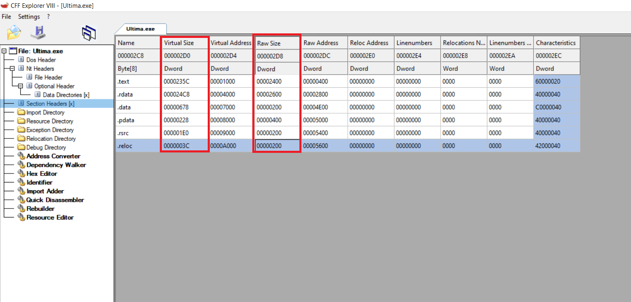Click the Rebuilder tool icon
631x302 pixels.
[21, 208]
